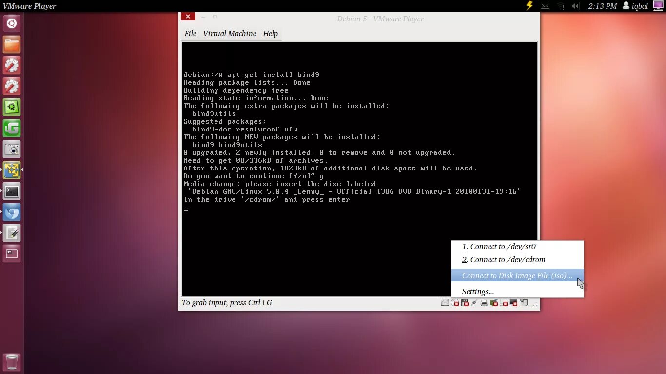Open the Trash in the launcher
Image resolution: width=666 pixels, height=374 pixels.
[12, 362]
